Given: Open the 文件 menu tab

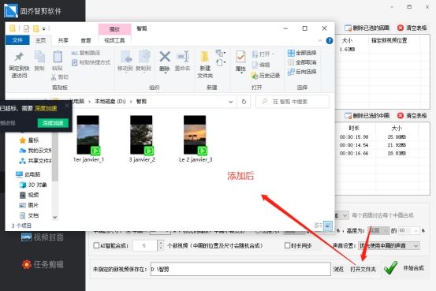Looking at the screenshot, I should tap(17, 40).
